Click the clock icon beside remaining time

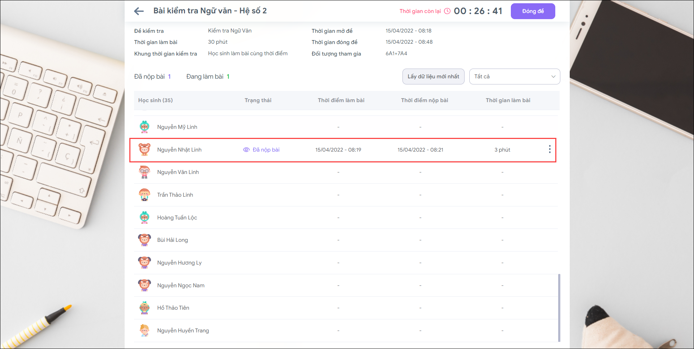point(447,11)
